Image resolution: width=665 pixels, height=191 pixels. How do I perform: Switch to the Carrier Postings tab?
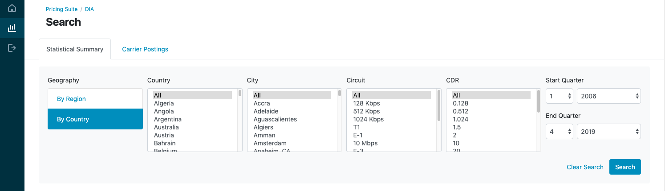(x=145, y=49)
